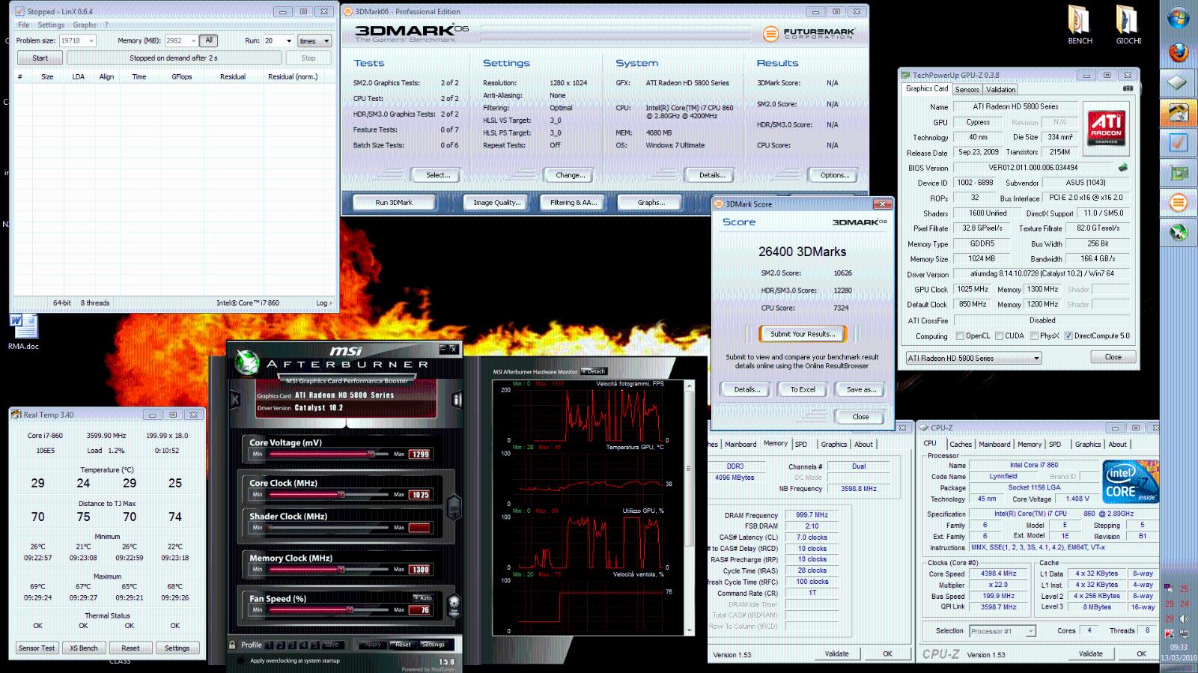Open the 'times' dropdown in LinX
Viewport: 1198px width, 673px height.
click(x=314, y=41)
